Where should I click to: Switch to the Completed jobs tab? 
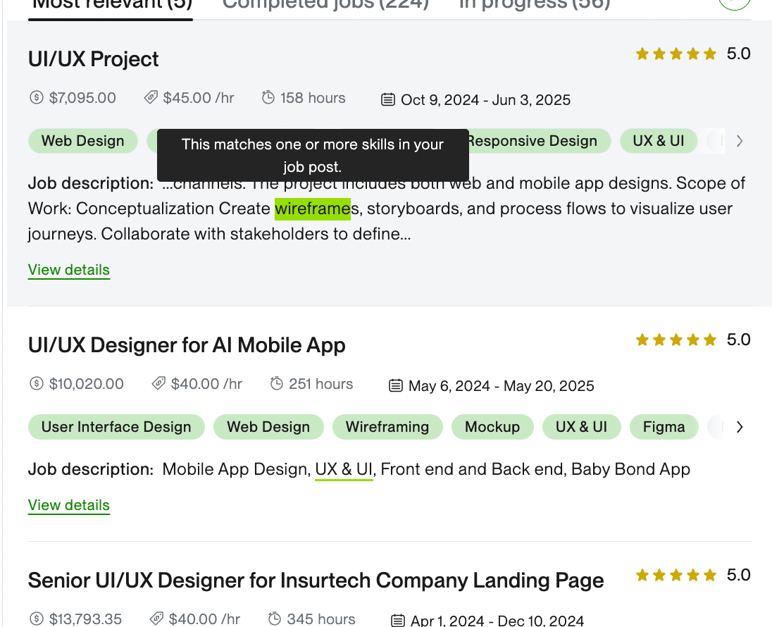coord(325,5)
